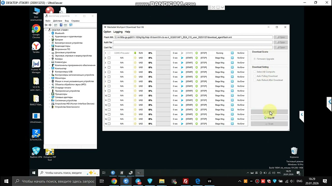This screenshot has width=332, height=186.
Task: Click the Open button beside Auth File
Action: [x=281, y=42]
